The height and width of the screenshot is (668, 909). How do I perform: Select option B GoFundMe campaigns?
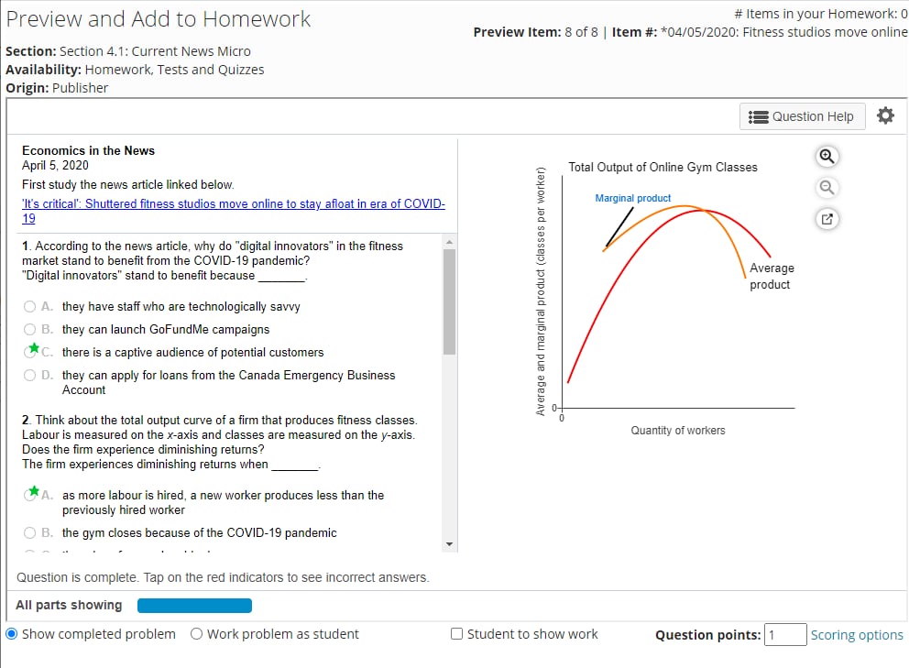coord(30,330)
